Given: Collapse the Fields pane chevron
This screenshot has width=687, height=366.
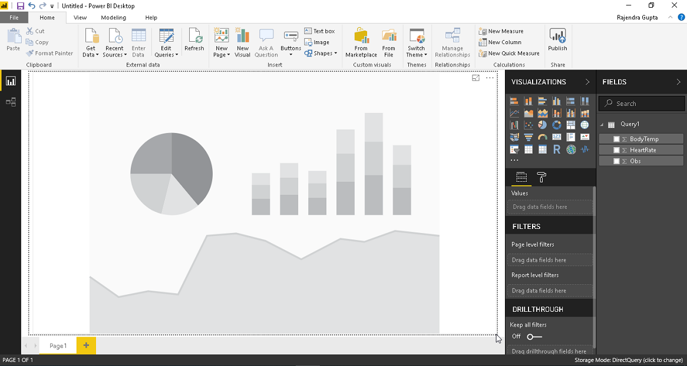Looking at the screenshot, I should [678, 82].
